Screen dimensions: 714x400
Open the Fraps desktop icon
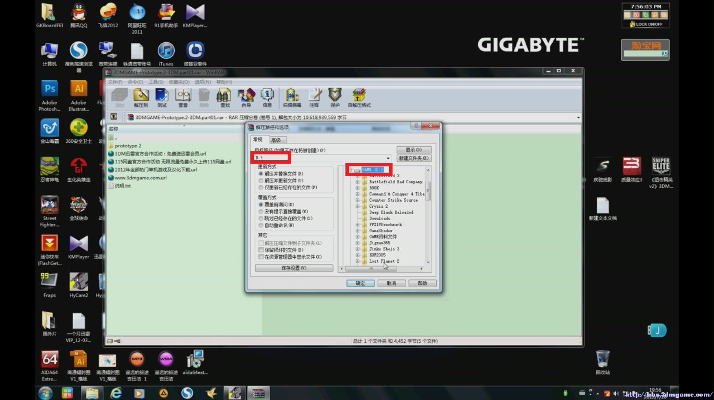50,285
